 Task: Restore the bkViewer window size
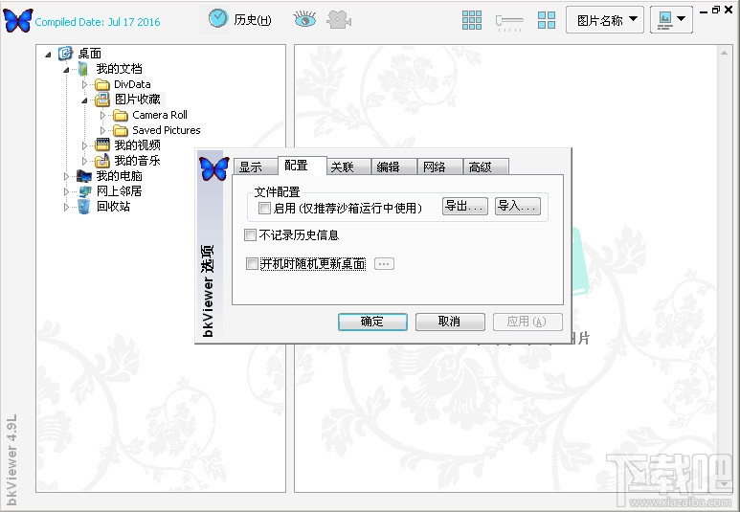click(x=716, y=10)
